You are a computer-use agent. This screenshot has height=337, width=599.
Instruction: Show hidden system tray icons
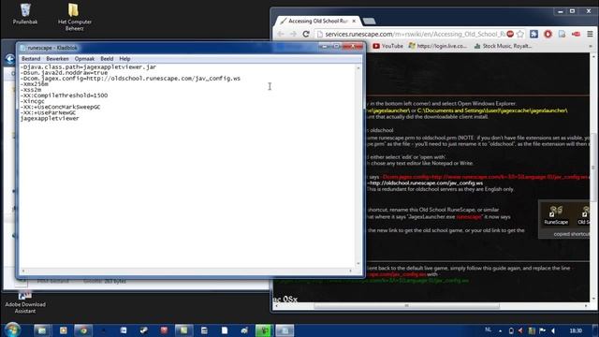[500, 330]
